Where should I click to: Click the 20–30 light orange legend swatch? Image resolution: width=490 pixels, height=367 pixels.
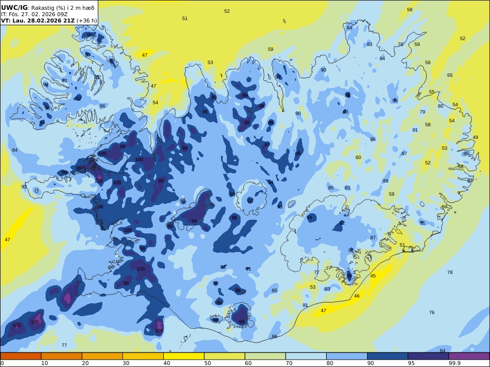pos(102,356)
